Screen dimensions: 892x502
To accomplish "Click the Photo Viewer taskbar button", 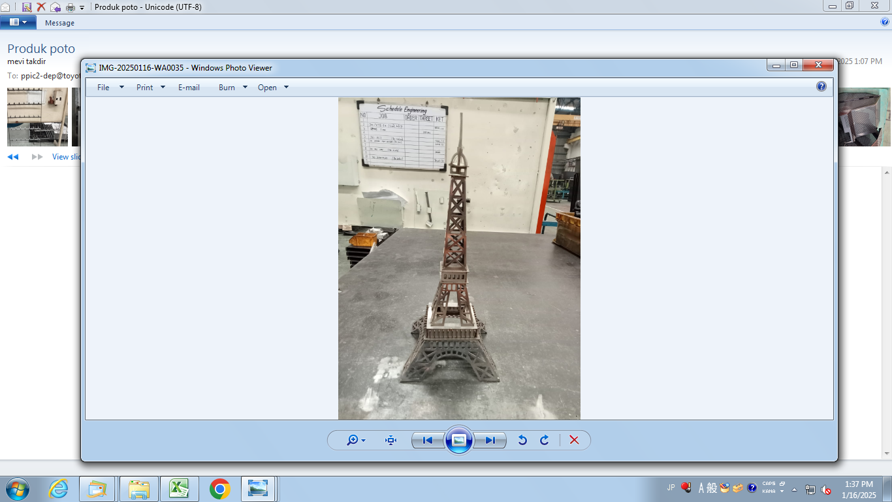I will [259, 489].
